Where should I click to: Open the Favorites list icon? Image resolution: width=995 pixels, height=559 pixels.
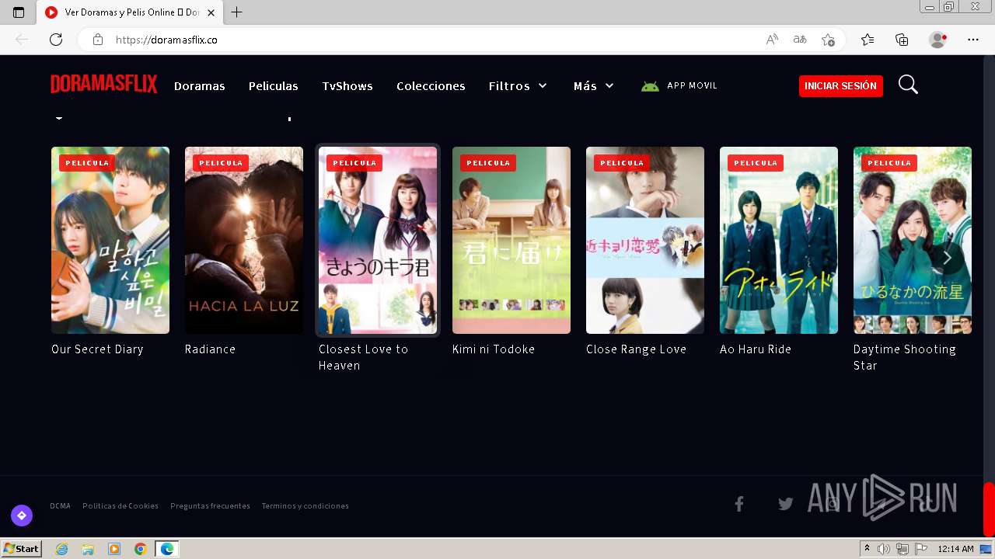coord(868,40)
